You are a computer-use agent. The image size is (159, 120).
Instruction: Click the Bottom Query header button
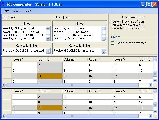coord(79,23)
